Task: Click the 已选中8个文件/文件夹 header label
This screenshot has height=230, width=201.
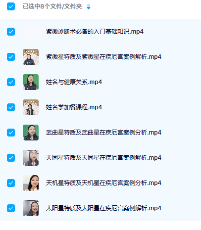Action: [x=52, y=6]
